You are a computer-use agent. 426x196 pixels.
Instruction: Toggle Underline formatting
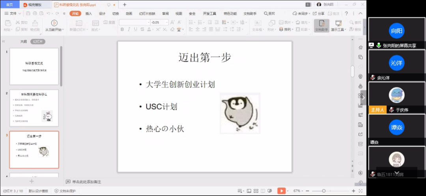(136, 29)
